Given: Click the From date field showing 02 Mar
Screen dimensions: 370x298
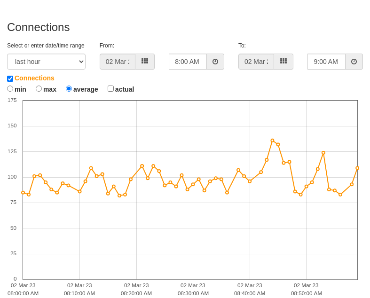Looking at the screenshot, I should (x=118, y=62).
